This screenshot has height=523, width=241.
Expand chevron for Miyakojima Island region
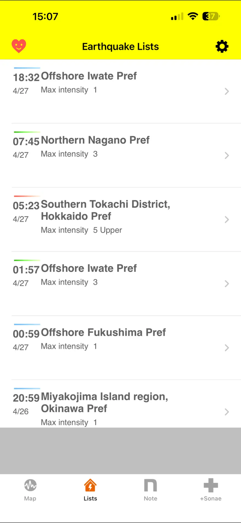point(227,412)
